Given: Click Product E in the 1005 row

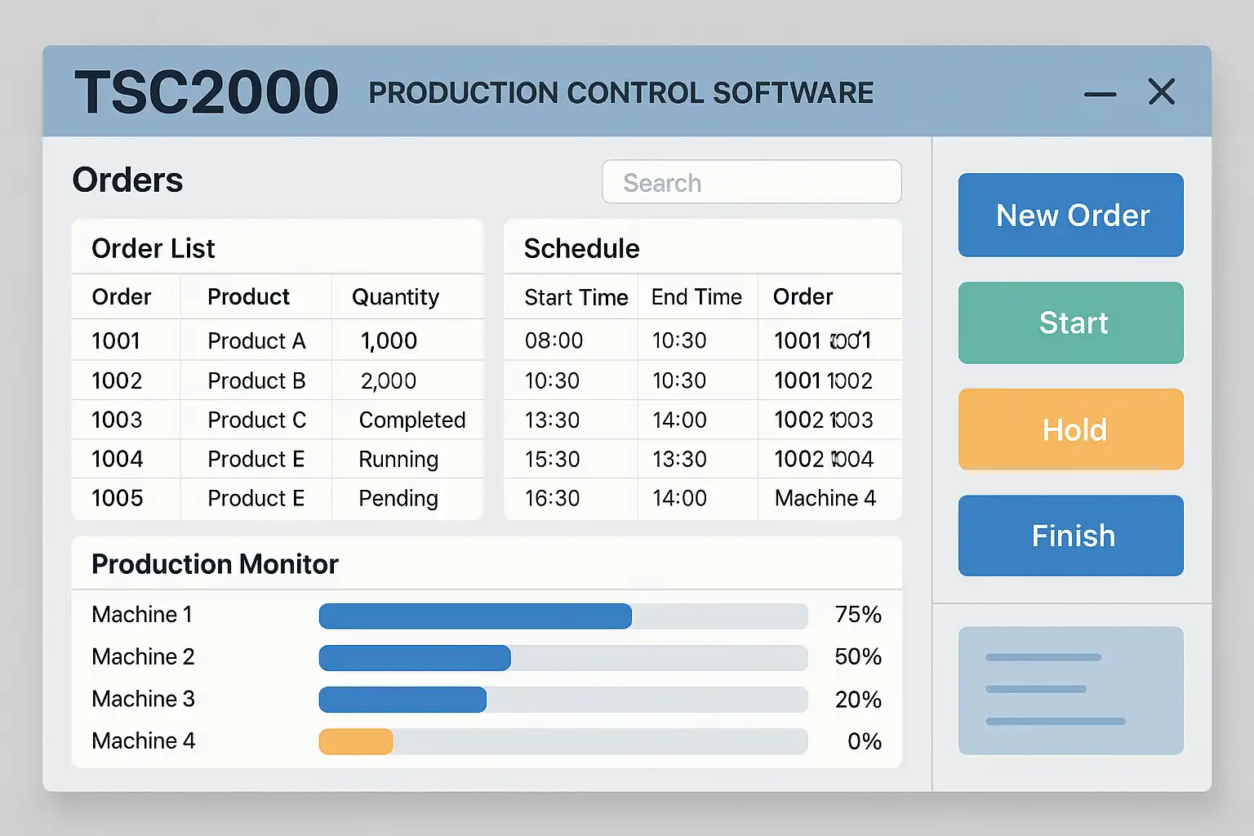Looking at the screenshot, I should click(256, 498).
